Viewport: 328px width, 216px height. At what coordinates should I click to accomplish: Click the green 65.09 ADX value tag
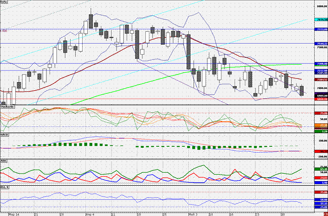coord(321,169)
